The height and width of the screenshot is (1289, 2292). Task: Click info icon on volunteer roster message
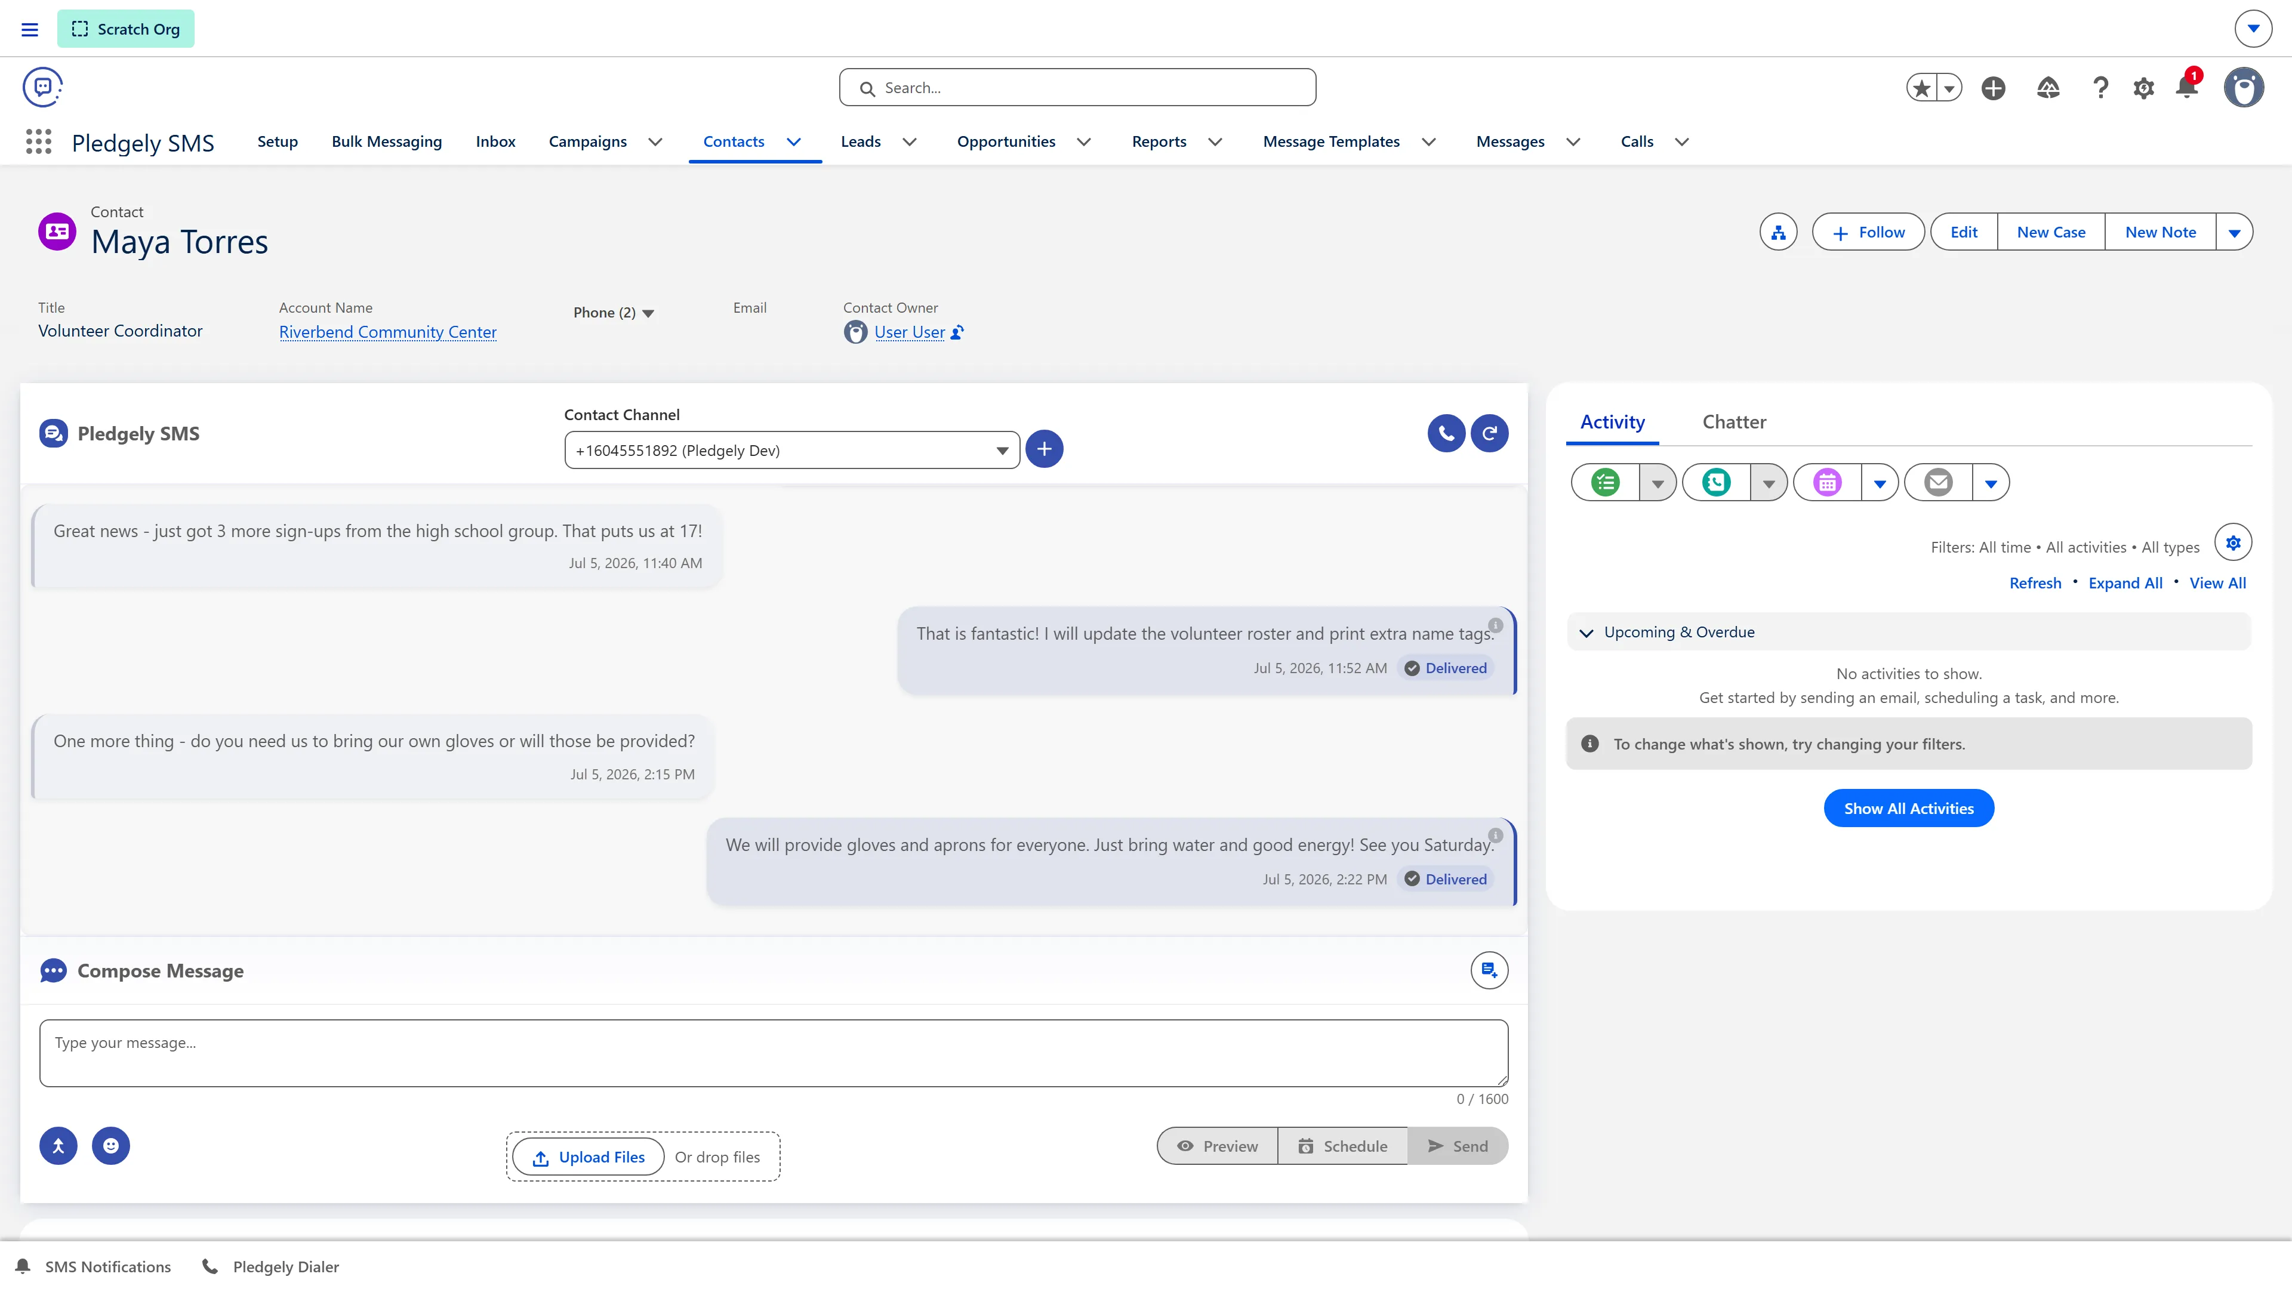[x=1496, y=624]
